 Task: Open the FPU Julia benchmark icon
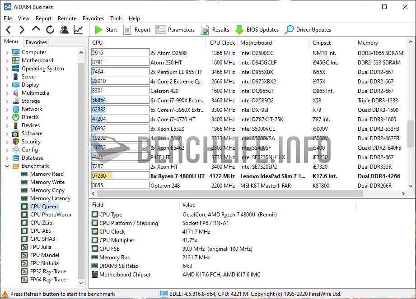24,247
